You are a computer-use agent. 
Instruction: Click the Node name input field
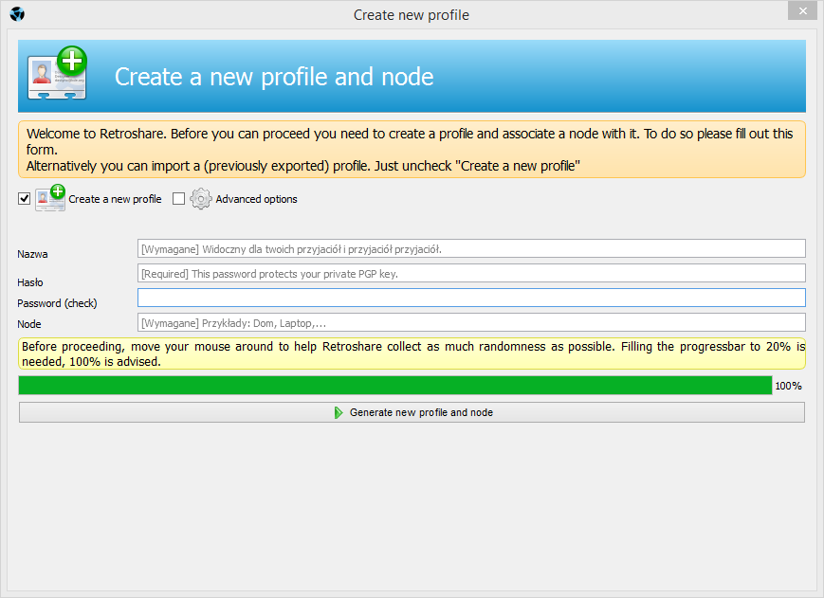(x=471, y=323)
